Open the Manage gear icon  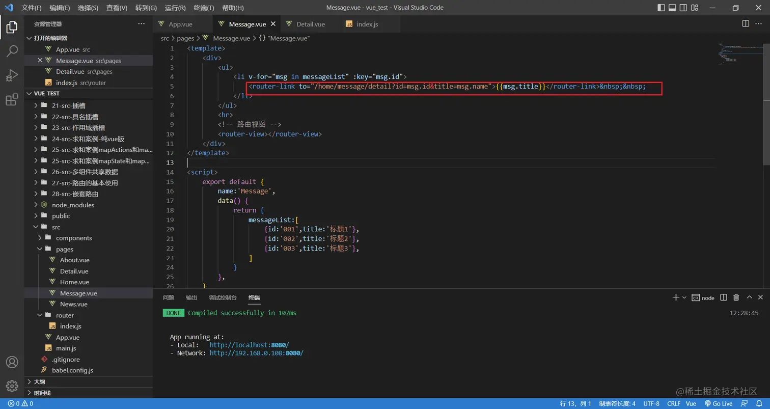[x=12, y=386]
